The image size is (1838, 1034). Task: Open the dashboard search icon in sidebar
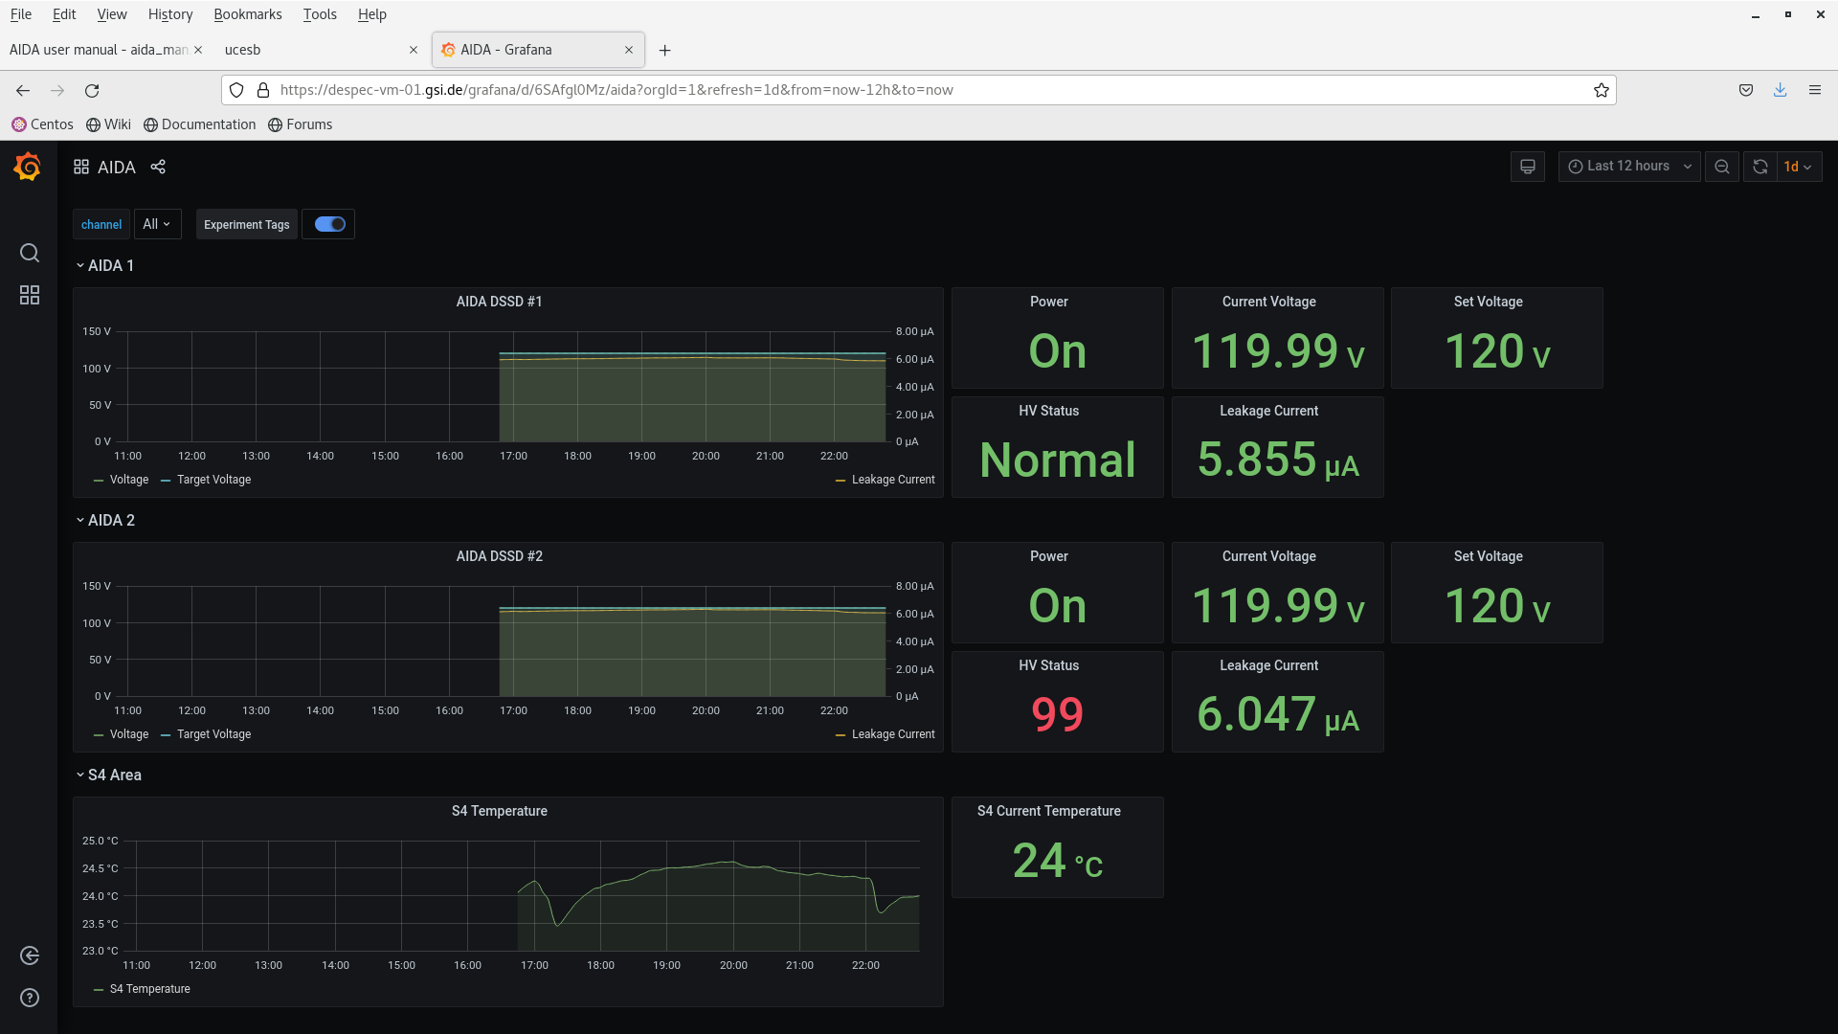coord(30,253)
